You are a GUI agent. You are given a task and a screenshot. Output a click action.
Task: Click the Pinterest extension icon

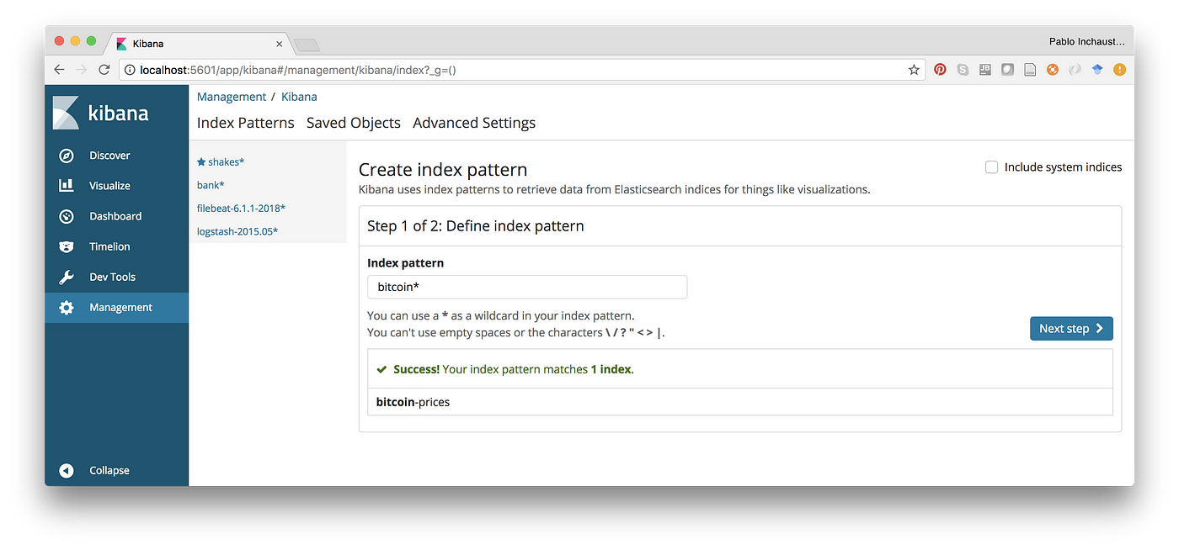click(x=940, y=70)
